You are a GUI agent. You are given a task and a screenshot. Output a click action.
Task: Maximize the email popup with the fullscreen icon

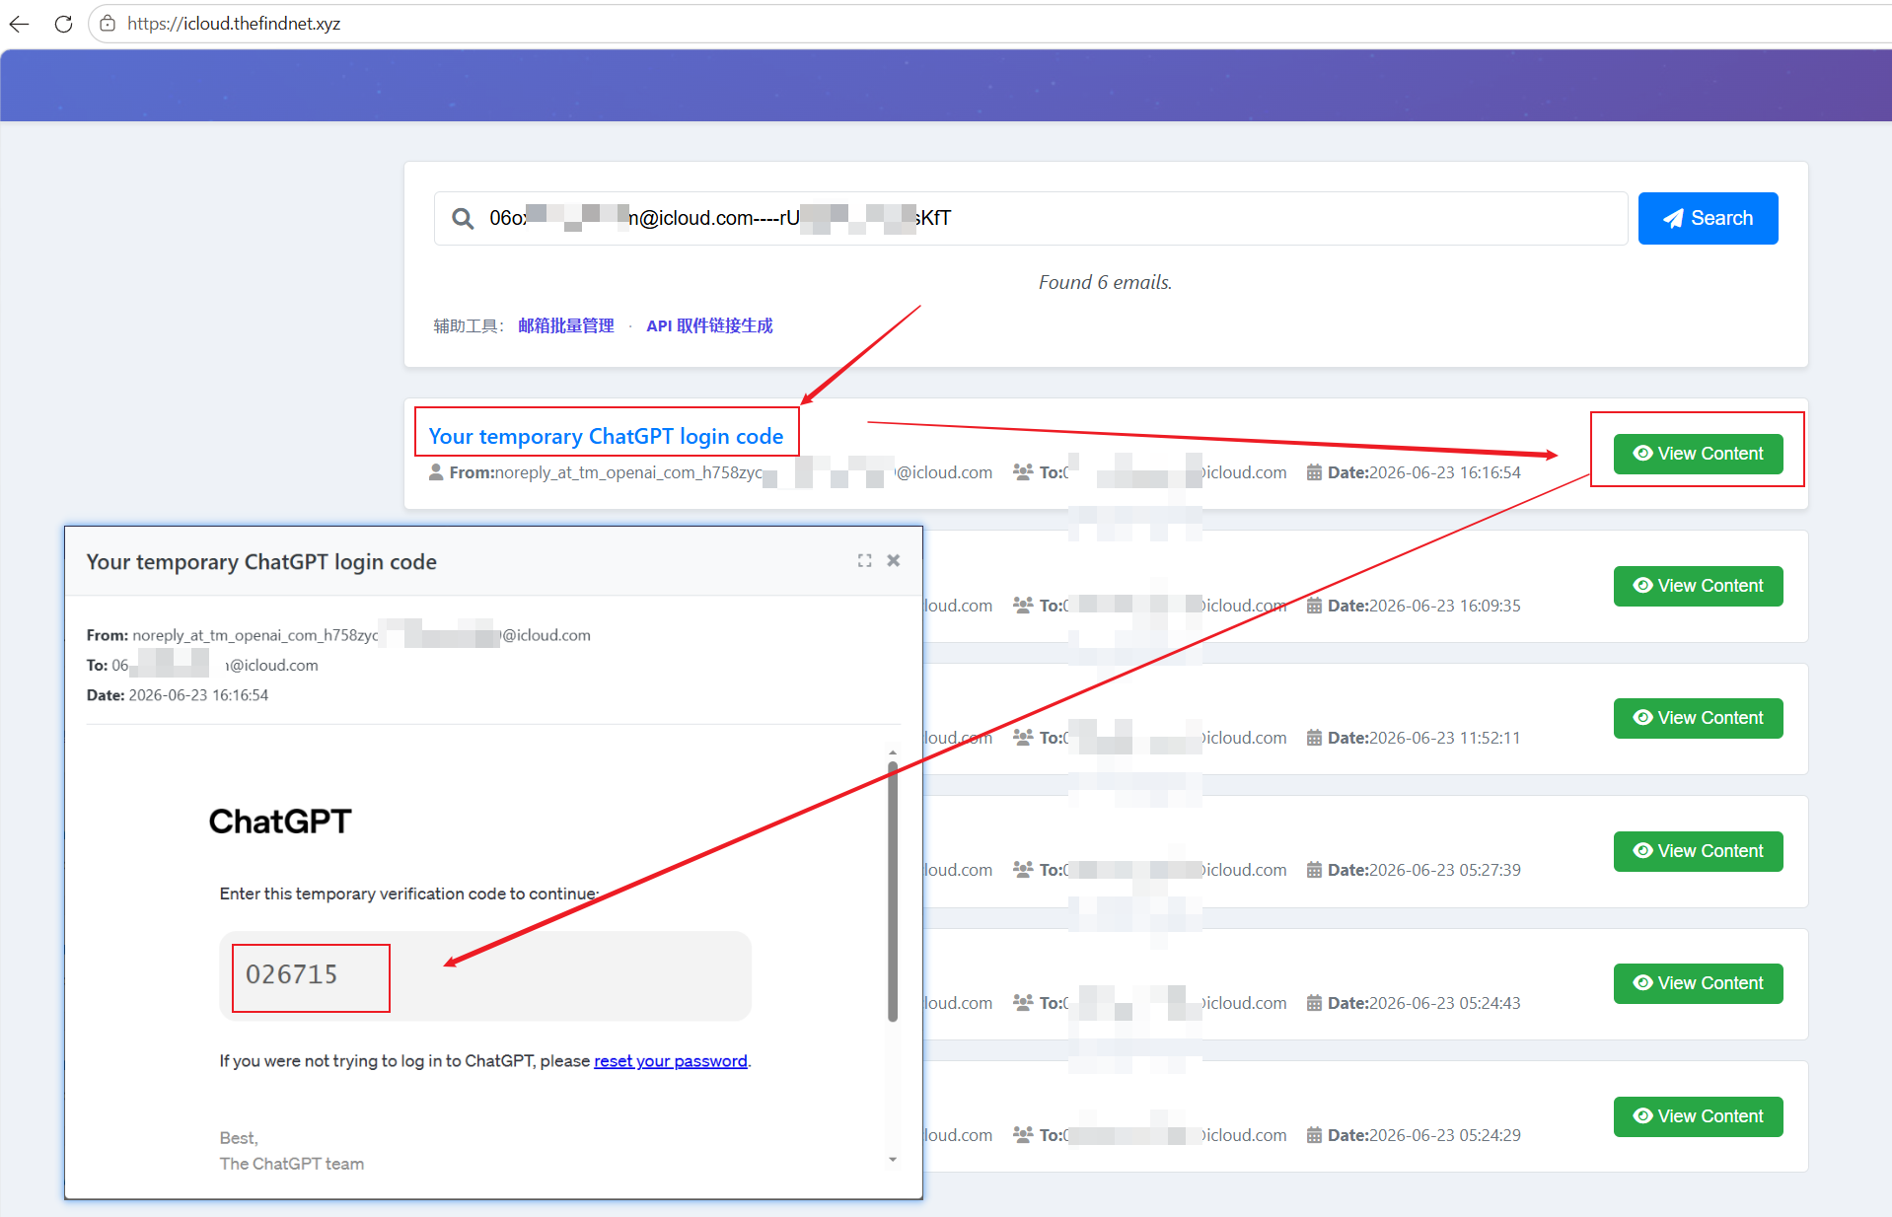coord(864,560)
